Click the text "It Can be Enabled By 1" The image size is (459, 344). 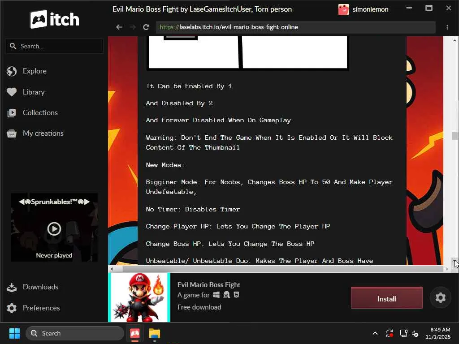click(x=189, y=86)
